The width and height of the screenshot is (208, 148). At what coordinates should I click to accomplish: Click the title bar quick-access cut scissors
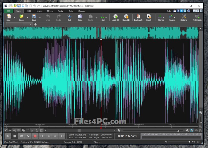[23, 6]
